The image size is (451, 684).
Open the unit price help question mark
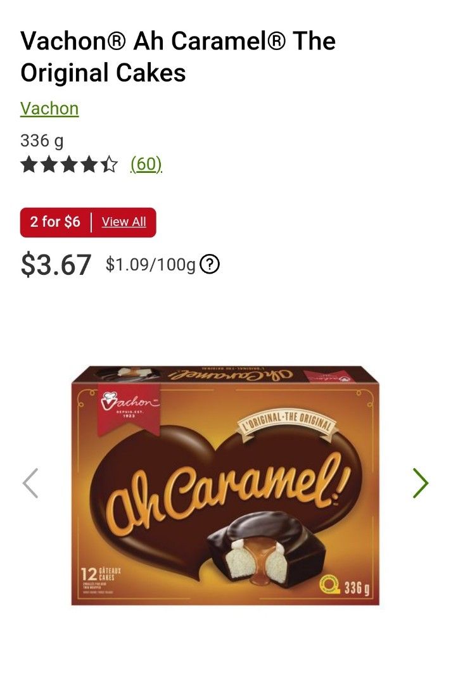[x=210, y=265]
